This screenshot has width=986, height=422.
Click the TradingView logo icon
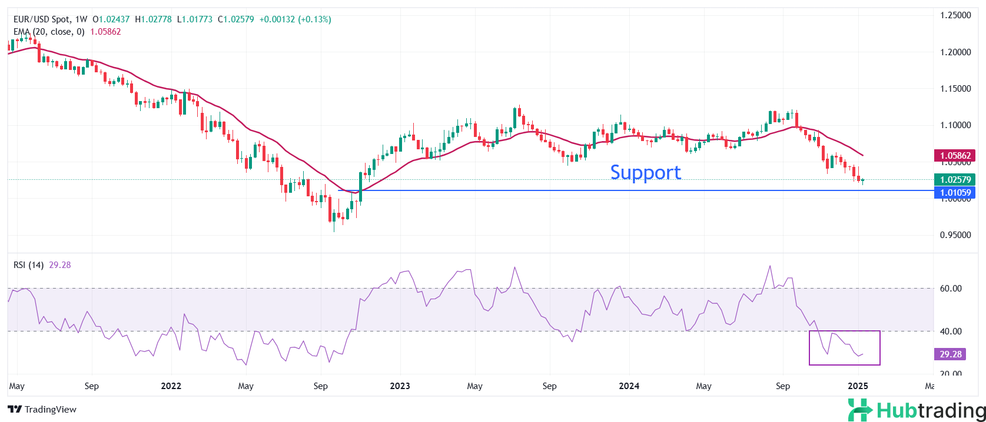(15, 410)
